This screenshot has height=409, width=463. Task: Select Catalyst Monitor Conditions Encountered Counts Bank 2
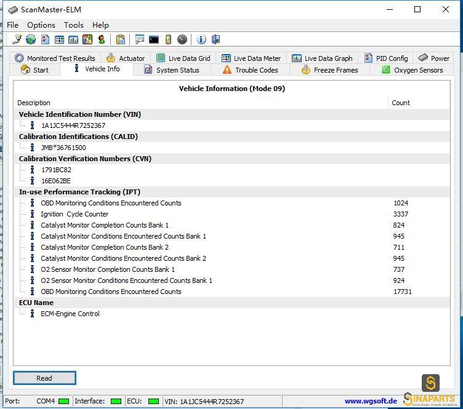(123, 258)
